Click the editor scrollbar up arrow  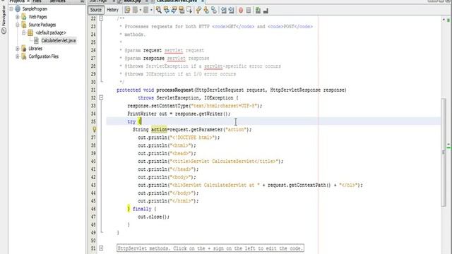444,20
